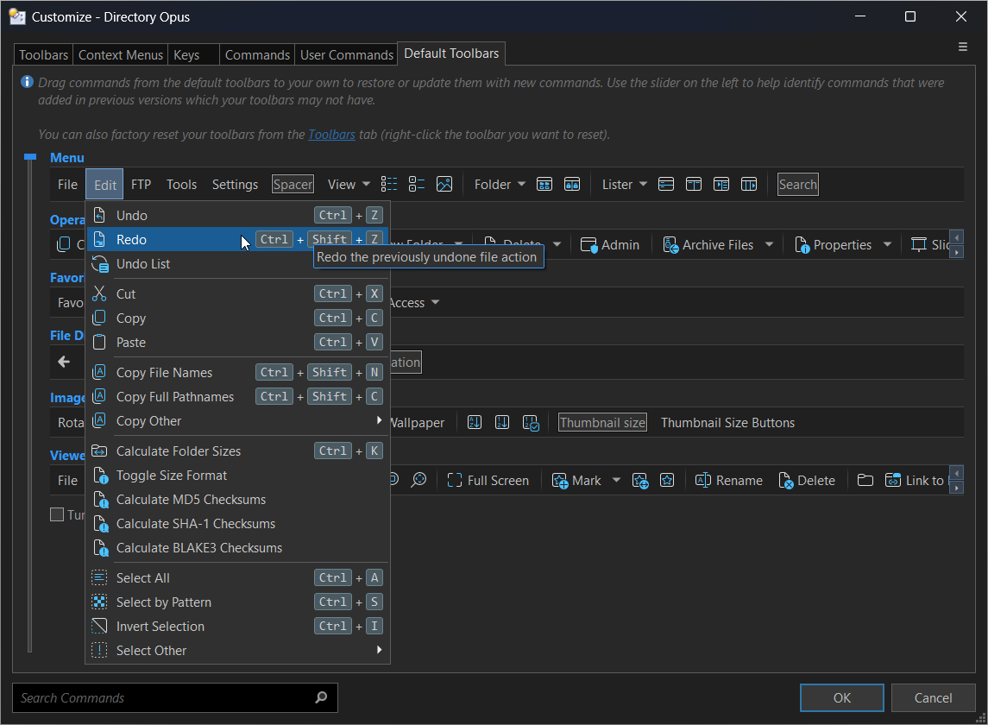Switch to the Toolbars tab
Screen dimensions: 988x725
click(43, 55)
